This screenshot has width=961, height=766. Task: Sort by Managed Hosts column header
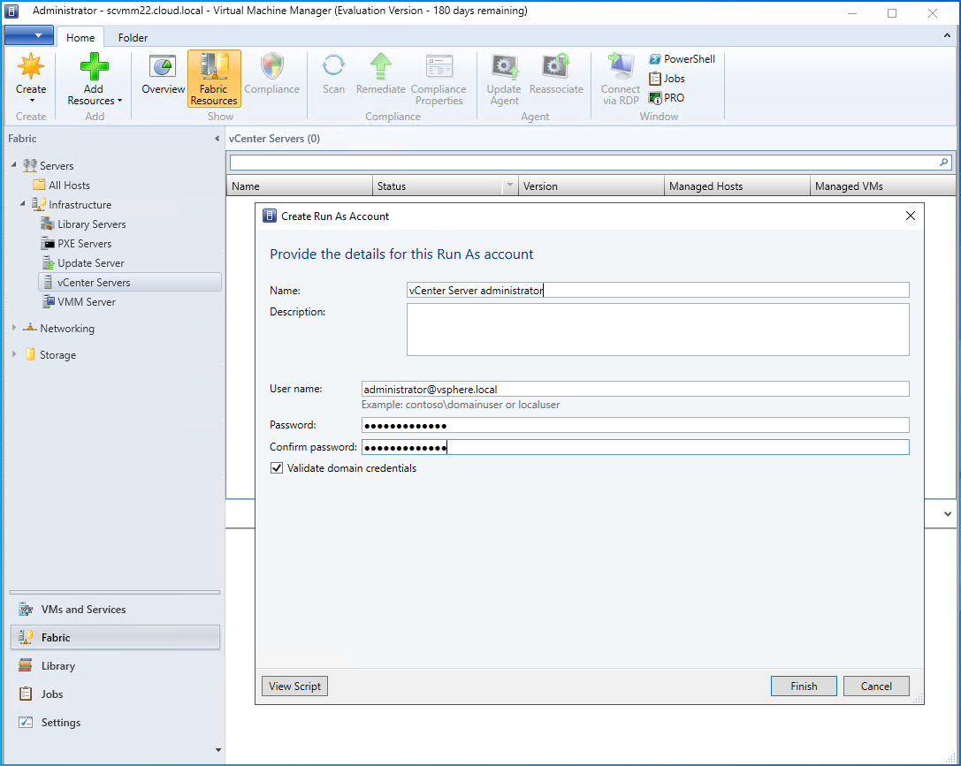point(736,186)
